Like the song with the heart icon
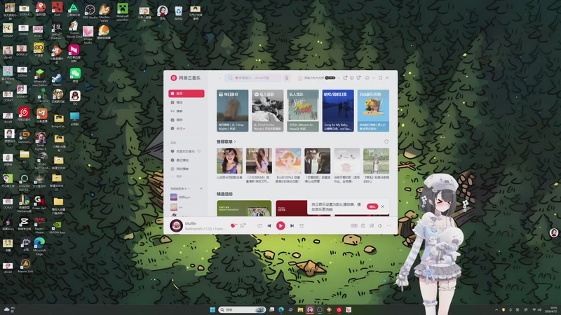The height and width of the screenshot is (315, 561). (x=233, y=225)
